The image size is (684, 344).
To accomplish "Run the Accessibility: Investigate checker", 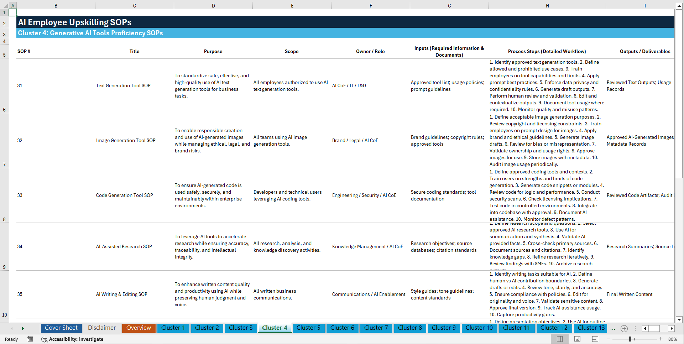I will click(x=72, y=339).
